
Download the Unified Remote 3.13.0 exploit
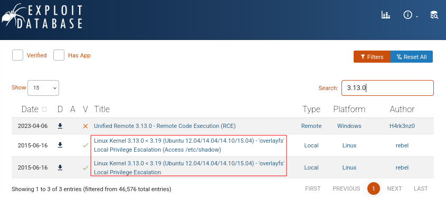pos(60,126)
